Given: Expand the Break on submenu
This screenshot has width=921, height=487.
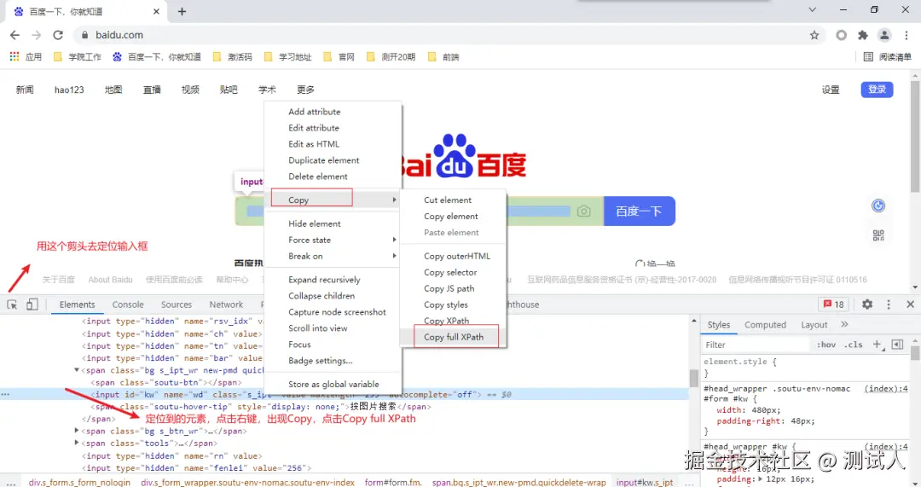Looking at the screenshot, I should point(333,256).
